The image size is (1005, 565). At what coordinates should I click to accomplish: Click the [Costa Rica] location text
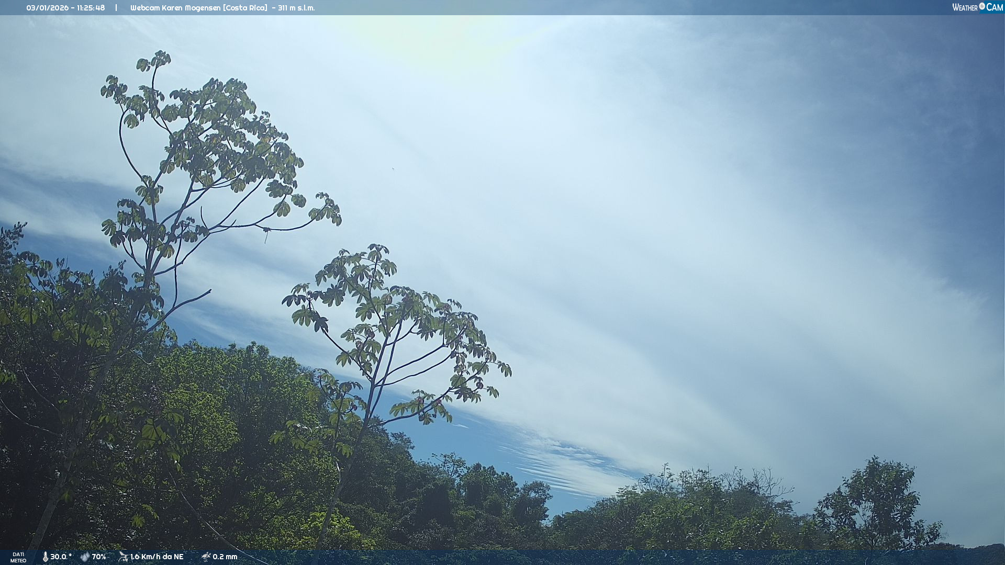coord(245,8)
